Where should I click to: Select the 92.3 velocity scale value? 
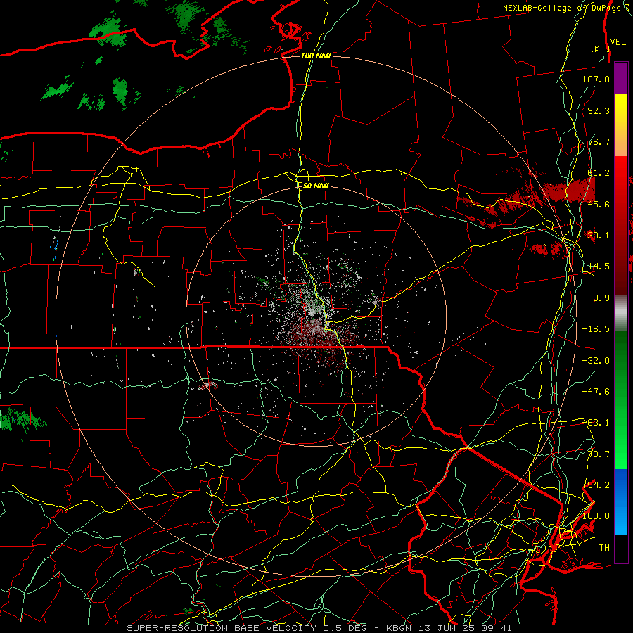click(x=599, y=110)
